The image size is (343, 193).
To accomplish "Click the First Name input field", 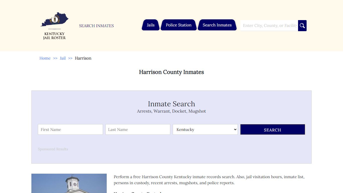I will click(x=70, y=129).
